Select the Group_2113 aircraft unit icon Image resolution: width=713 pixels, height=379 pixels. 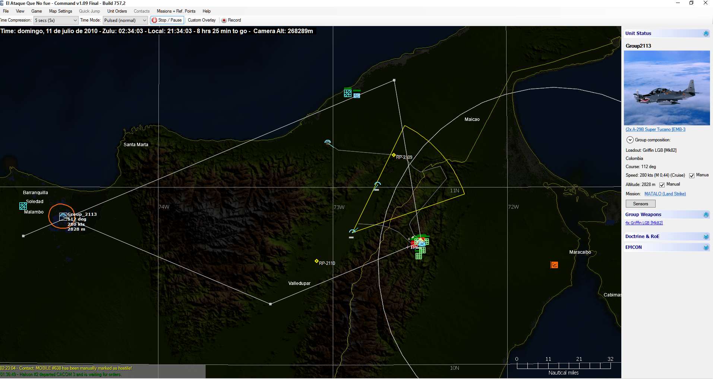click(x=63, y=216)
